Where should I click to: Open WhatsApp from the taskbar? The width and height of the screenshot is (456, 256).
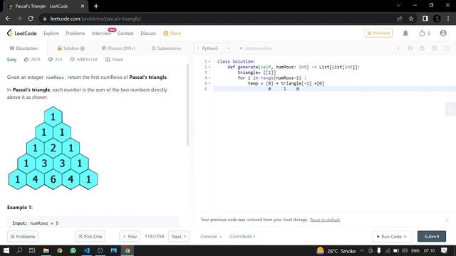73,250
